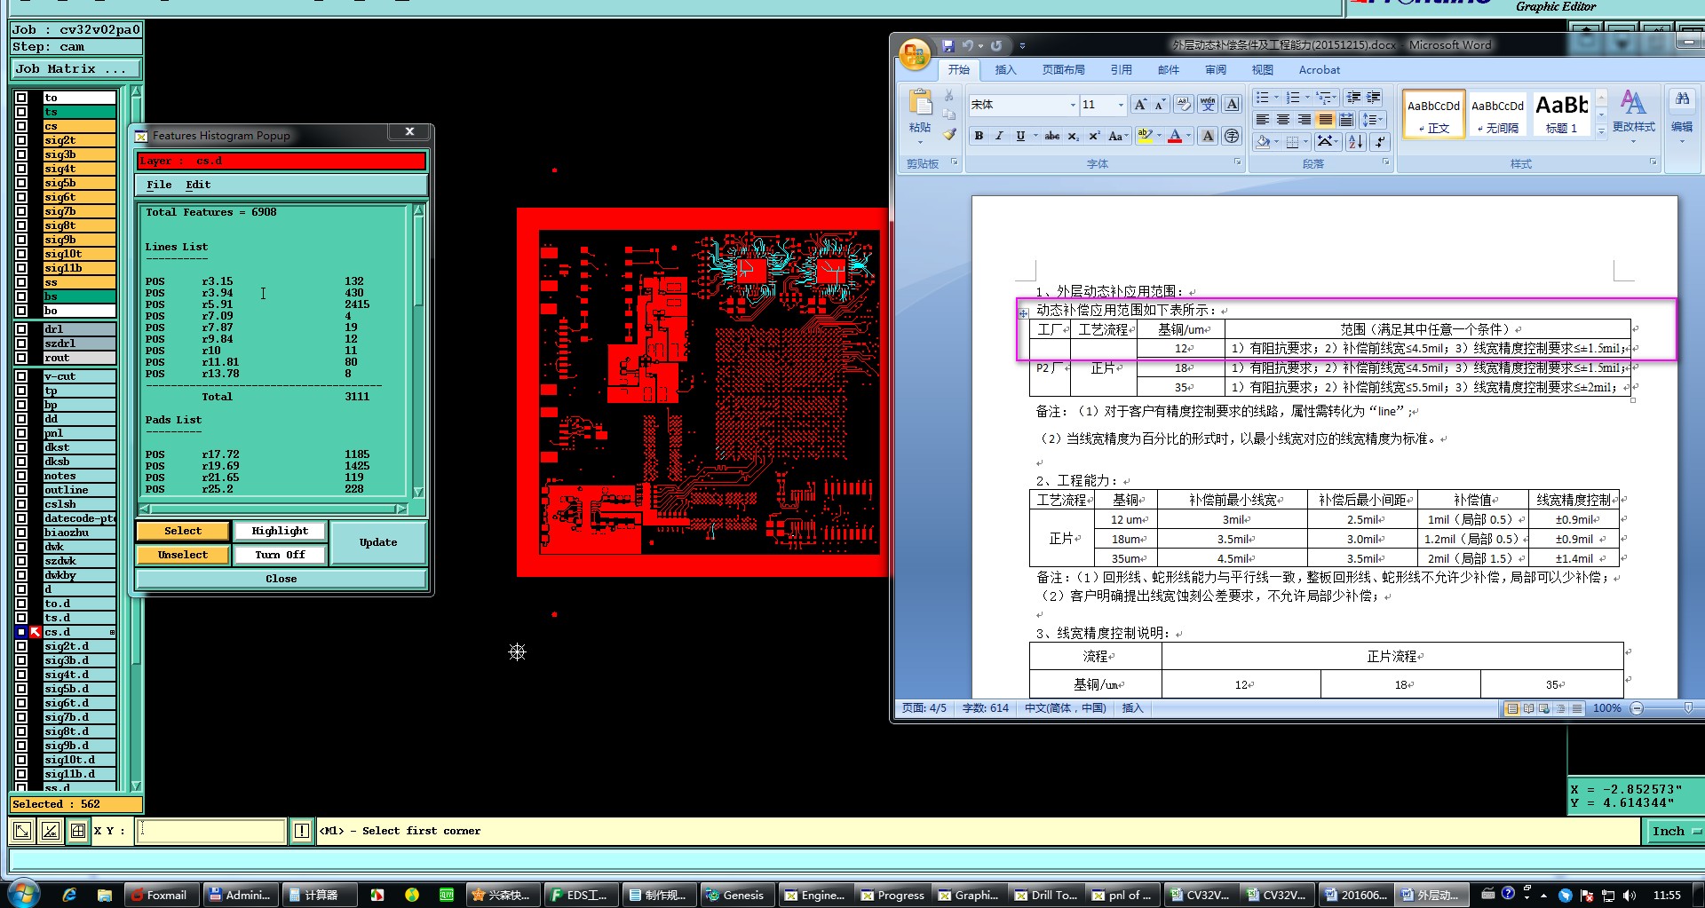Open the borders dropdown arrow
This screenshot has width=1705, height=908.
[1307, 142]
